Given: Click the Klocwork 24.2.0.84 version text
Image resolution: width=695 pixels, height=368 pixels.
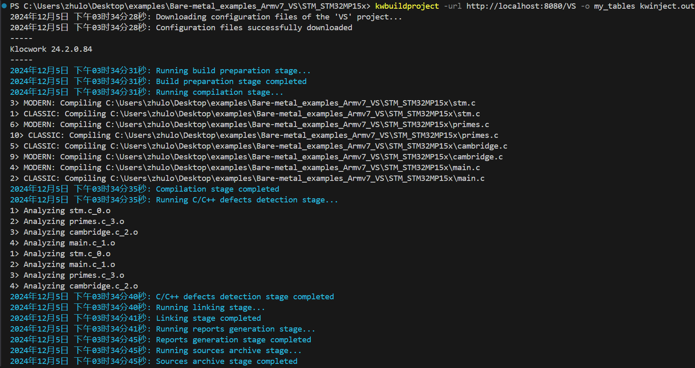Looking at the screenshot, I should click(x=51, y=49).
